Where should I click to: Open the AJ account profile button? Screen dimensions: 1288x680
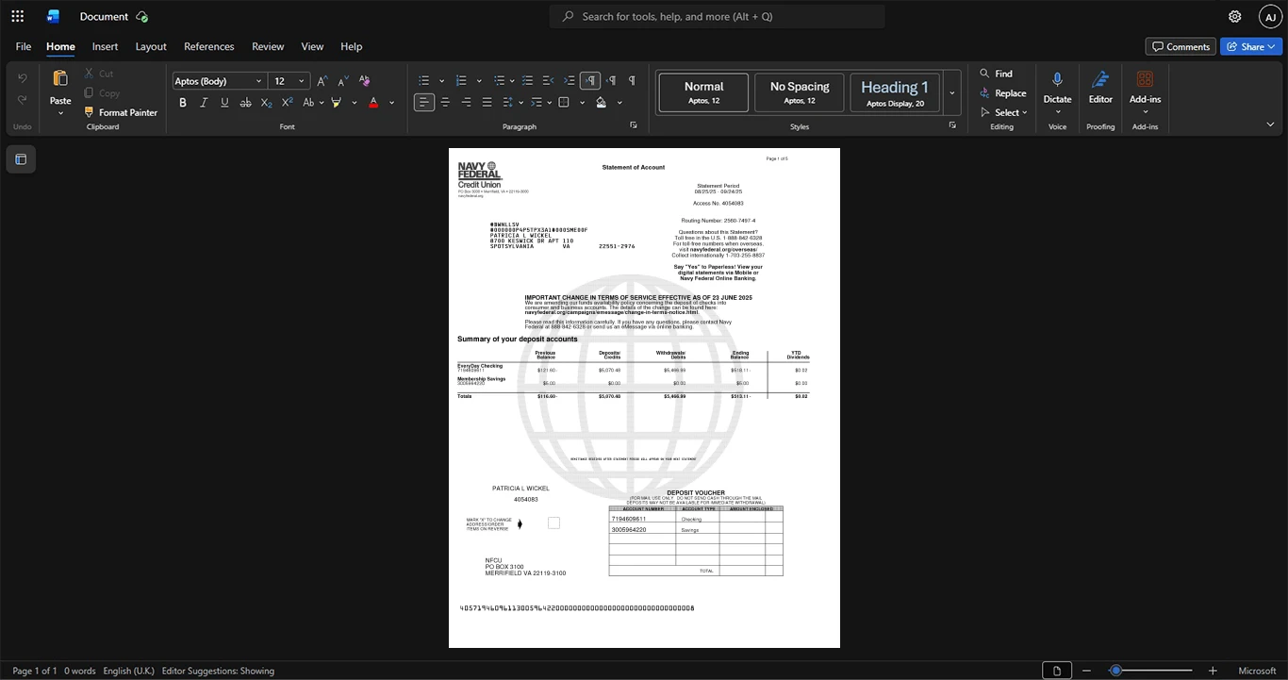click(1270, 17)
